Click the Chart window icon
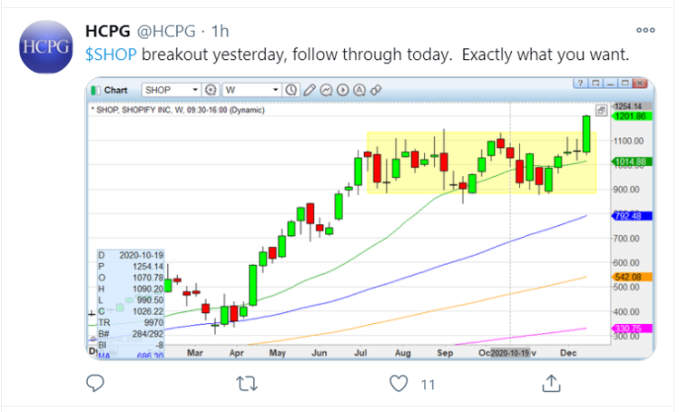 (x=93, y=90)
